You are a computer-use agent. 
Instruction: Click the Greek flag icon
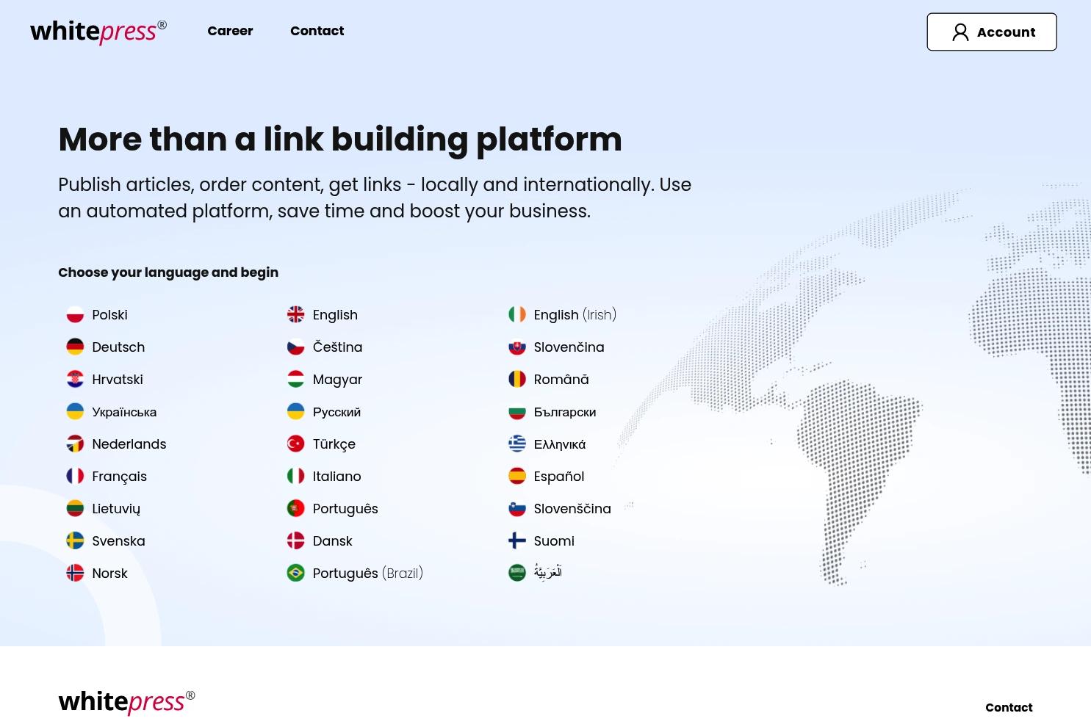click(517, 444)
